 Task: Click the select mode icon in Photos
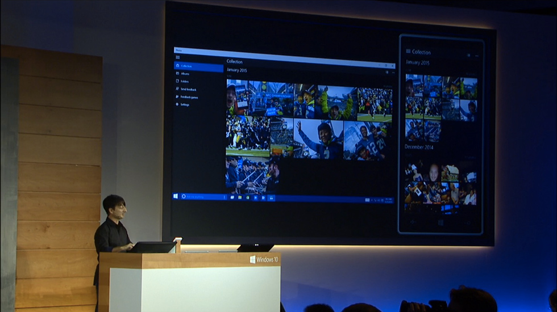pyautogui.click(x=386, y=72)
